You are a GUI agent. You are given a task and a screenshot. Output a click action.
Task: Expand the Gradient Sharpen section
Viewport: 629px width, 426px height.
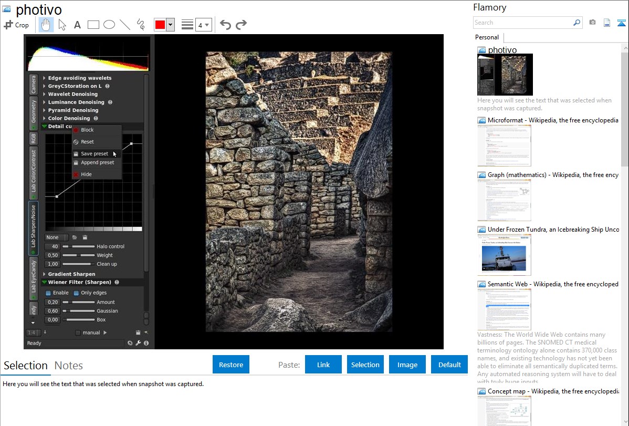tap(71, 274)
